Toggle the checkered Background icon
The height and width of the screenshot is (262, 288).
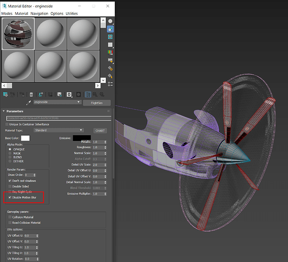tap(110, 37)
